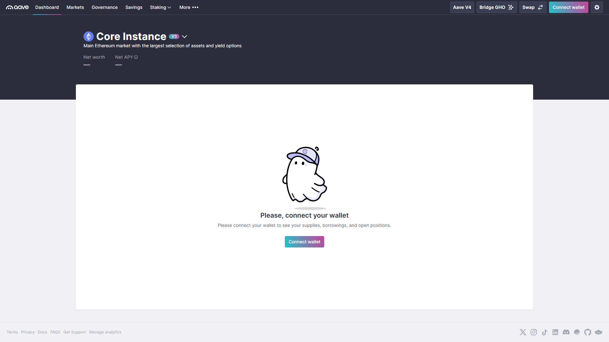Click Connect wallet in the header
This screenshot has width=609, height=342.
(568, 7)
